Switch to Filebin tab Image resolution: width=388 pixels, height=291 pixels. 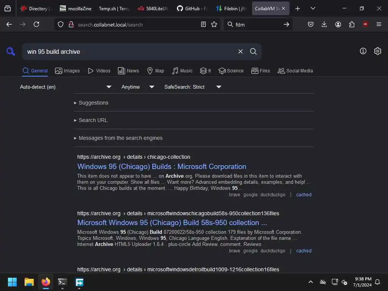click(231, 8)
